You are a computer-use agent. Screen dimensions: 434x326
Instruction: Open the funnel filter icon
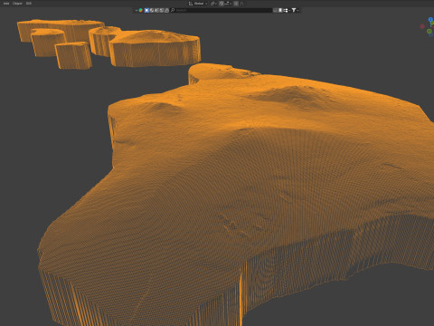[x=294, y=10]
